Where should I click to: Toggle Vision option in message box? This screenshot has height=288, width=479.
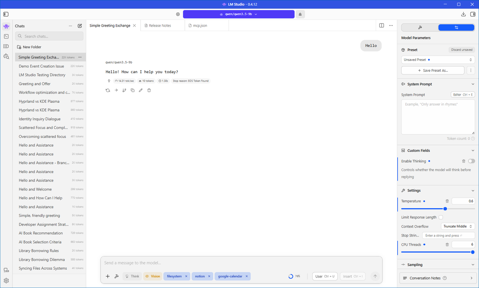tap(153, 276)
